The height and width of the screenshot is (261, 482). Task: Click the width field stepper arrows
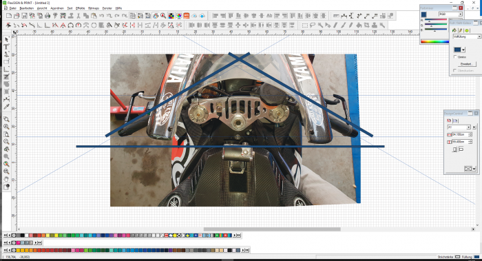(470, 134)
